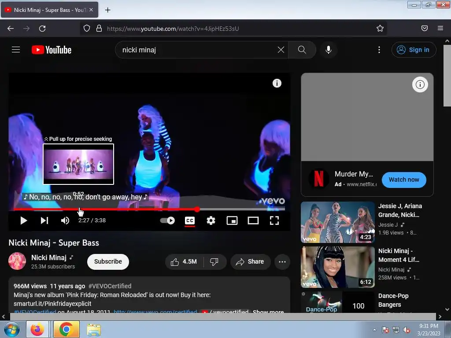Open the YouTube guide hamburger menu

16,50
